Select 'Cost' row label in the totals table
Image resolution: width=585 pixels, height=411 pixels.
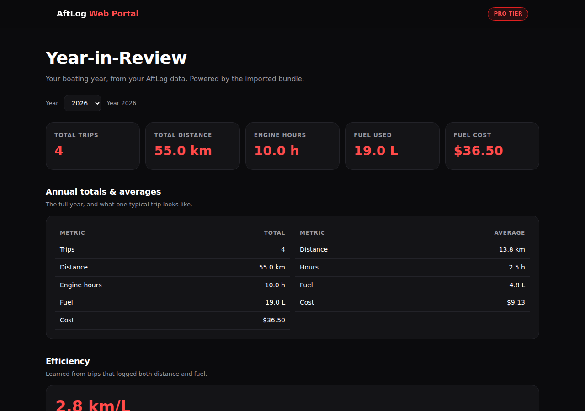pyautogui.click(x=67, y=320)
